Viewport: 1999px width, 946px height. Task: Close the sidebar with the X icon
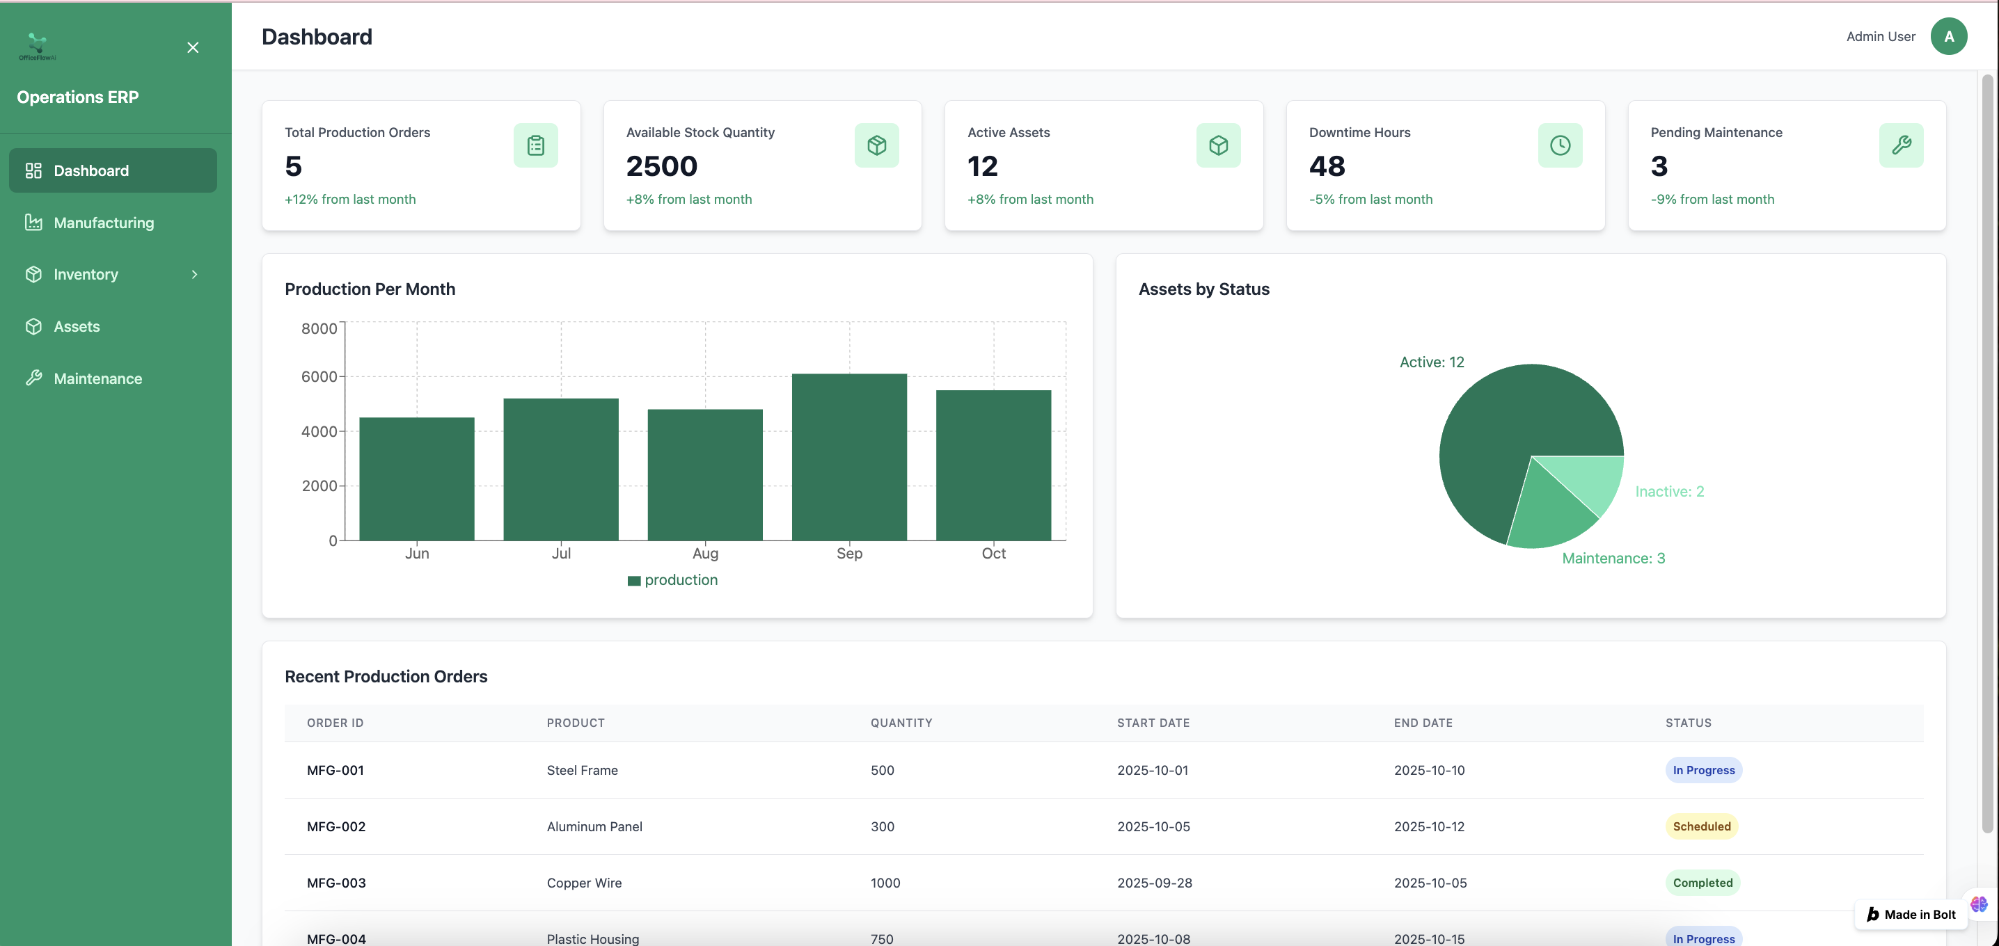(193, 48)
